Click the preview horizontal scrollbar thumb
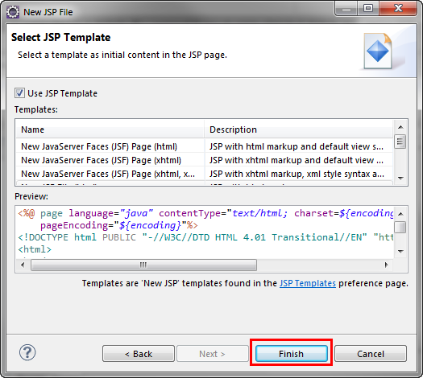The height and width of the screenshot is (378, 423). pos(143,265)
